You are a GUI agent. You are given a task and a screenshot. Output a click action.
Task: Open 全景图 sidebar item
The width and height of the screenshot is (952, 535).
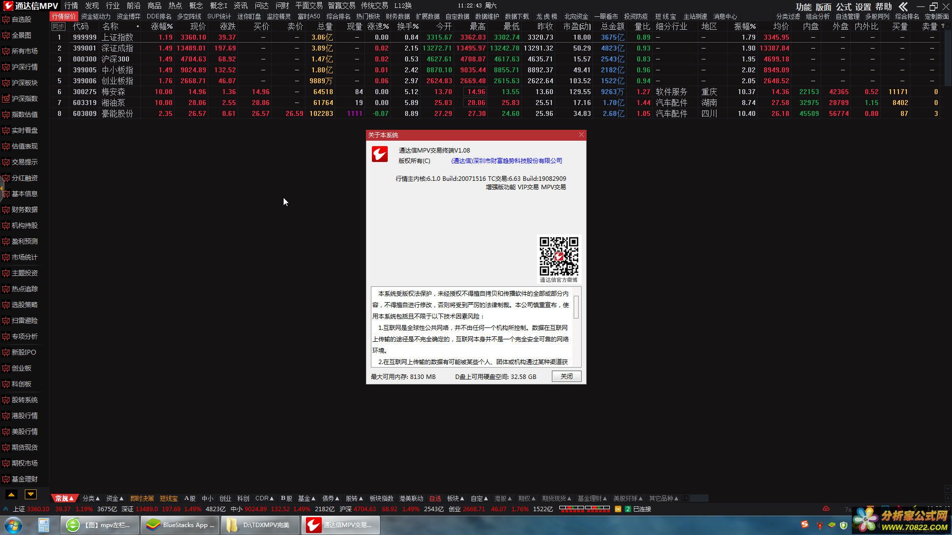[x=21, y=35]
